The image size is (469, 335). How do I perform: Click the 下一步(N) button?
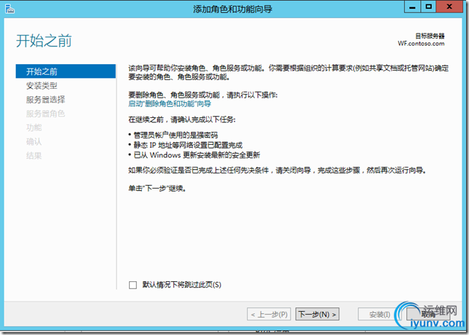click(318, 315)
